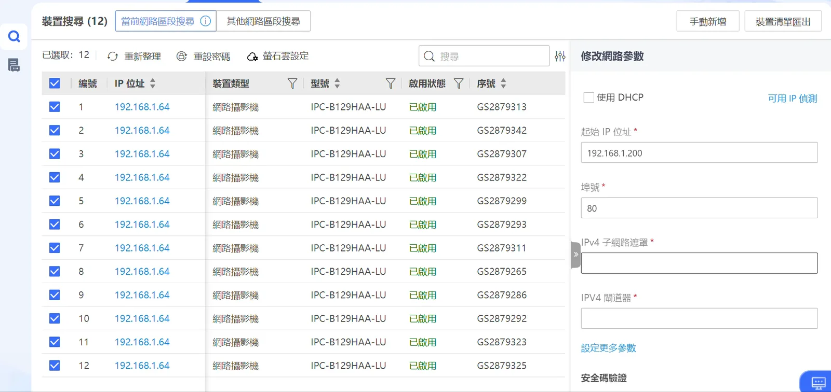The width and height of the screenshot is (831, 392).
Task: Open the device search sidebar icon
Action: coord(14,36)
